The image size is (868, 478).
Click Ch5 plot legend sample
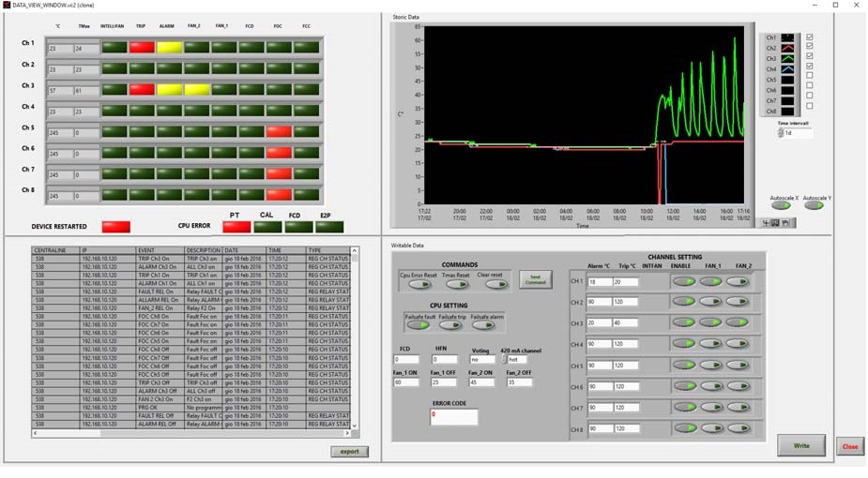pyautogui.click(x=787, y=80)
